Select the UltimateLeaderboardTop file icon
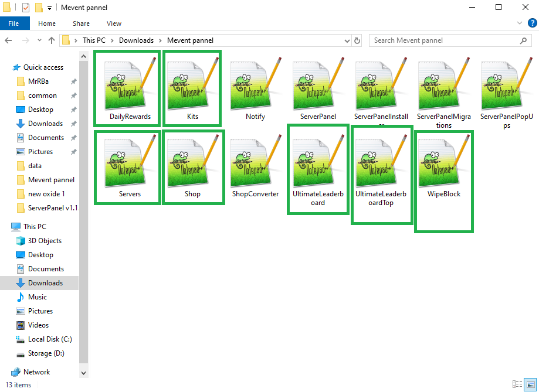Screen dimensions: 539x392 point(381,161)
